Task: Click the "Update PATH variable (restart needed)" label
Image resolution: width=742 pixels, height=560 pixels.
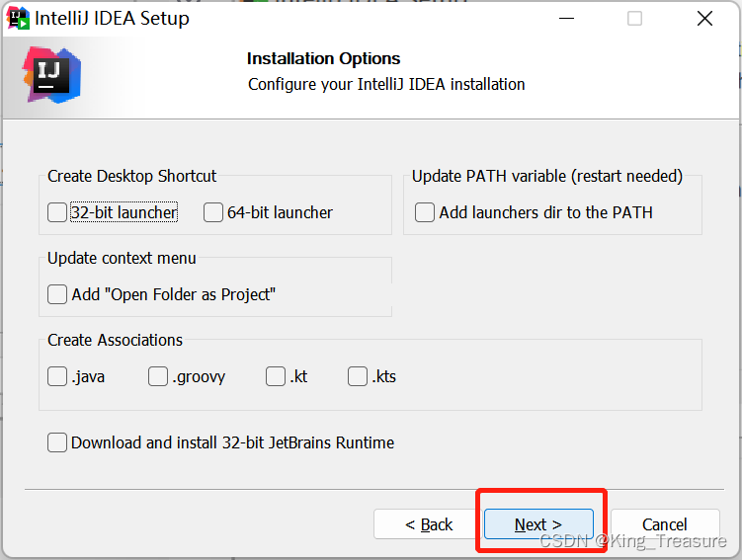Action: (x=547, y=176)
